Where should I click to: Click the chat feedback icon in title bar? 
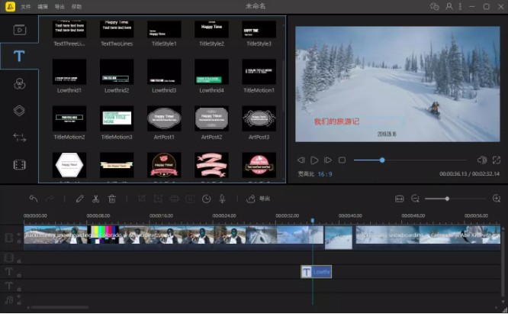pos(435,6)
